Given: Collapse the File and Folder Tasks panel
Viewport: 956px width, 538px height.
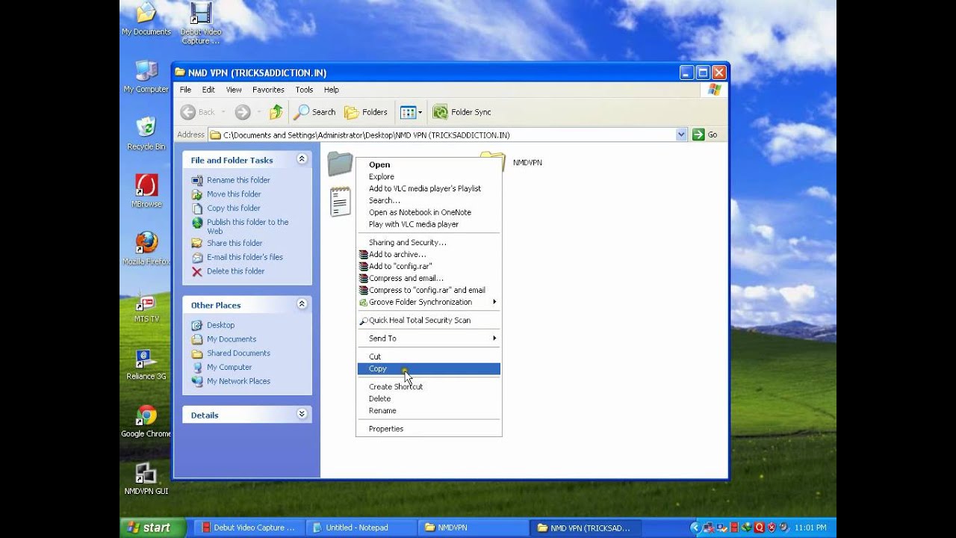Looking at the screenshot, I should point(302,159).
